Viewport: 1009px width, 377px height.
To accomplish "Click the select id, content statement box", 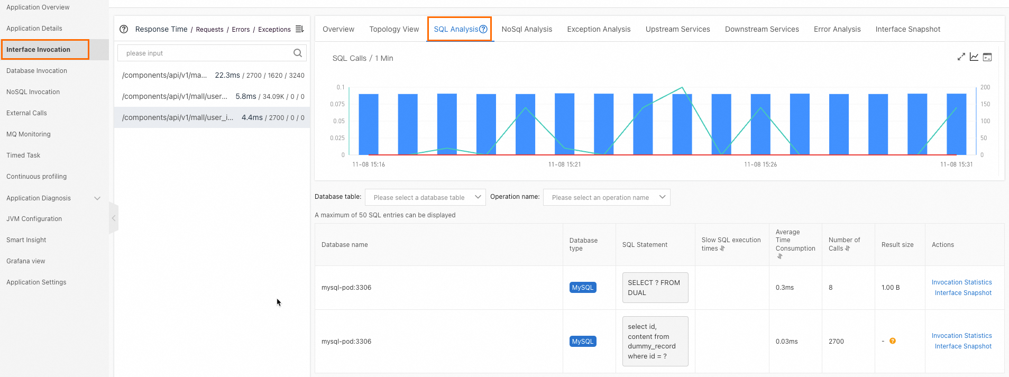I will (x=655, y=341).
